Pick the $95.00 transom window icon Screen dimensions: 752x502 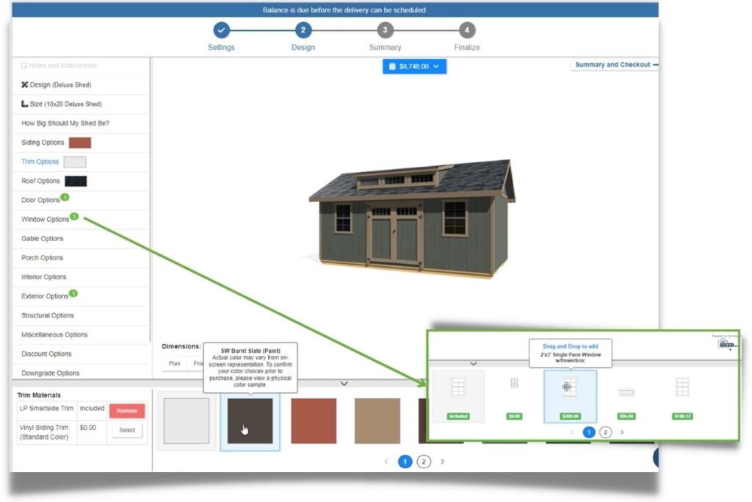[626, 392]
